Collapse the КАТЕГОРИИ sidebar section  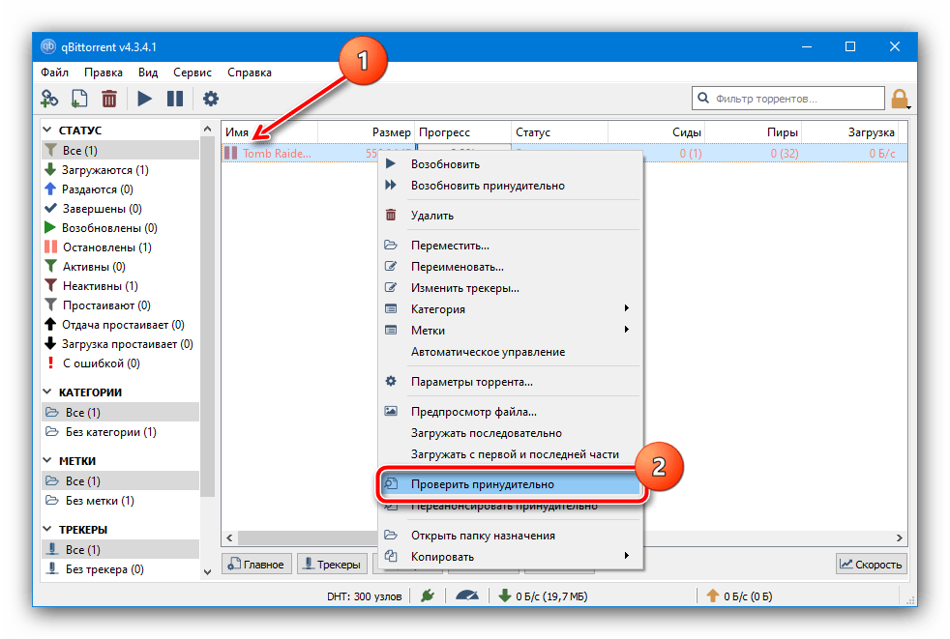[x=47, y=392]
